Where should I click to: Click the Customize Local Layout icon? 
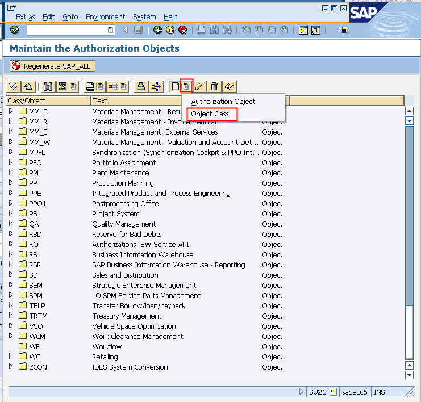click(x=343, y=30)
